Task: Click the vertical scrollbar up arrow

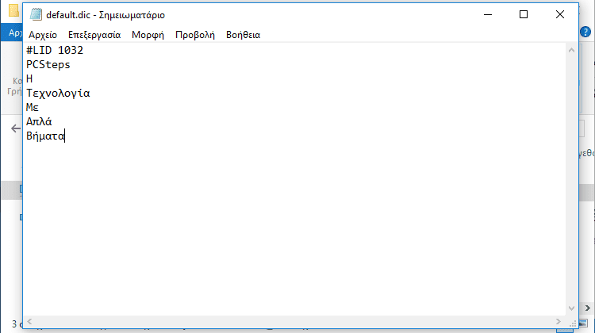Action: [571, 50]
